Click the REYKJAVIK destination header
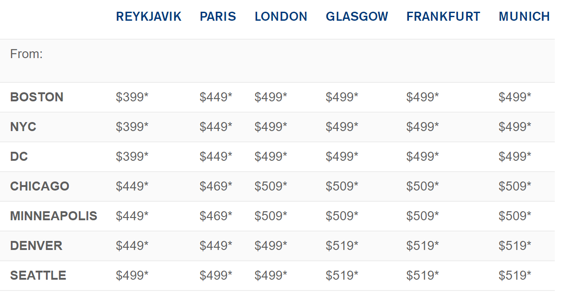Screen dimensions: 562x295 pyautogui.click(x=149, y=17)
